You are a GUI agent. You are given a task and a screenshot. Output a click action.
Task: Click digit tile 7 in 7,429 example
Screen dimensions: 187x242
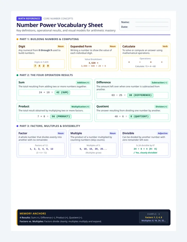point(35,66)
